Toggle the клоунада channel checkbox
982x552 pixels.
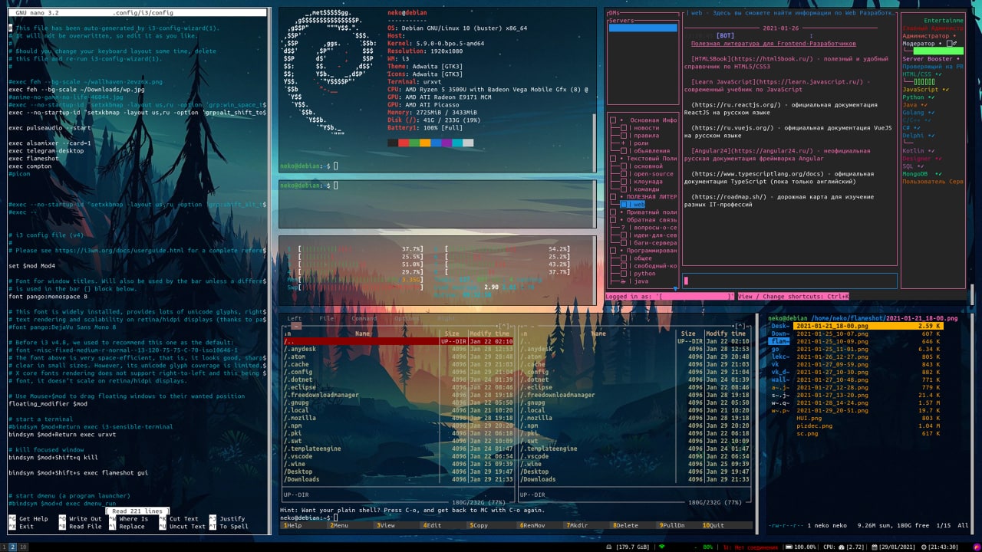tap(623, 182)
